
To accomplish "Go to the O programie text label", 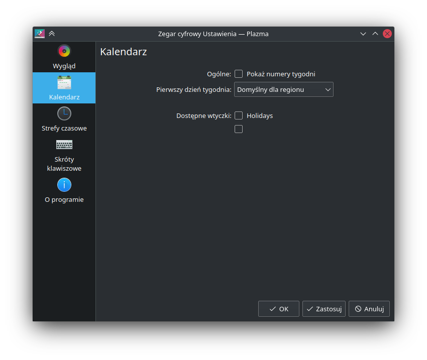I will point(64,199).
